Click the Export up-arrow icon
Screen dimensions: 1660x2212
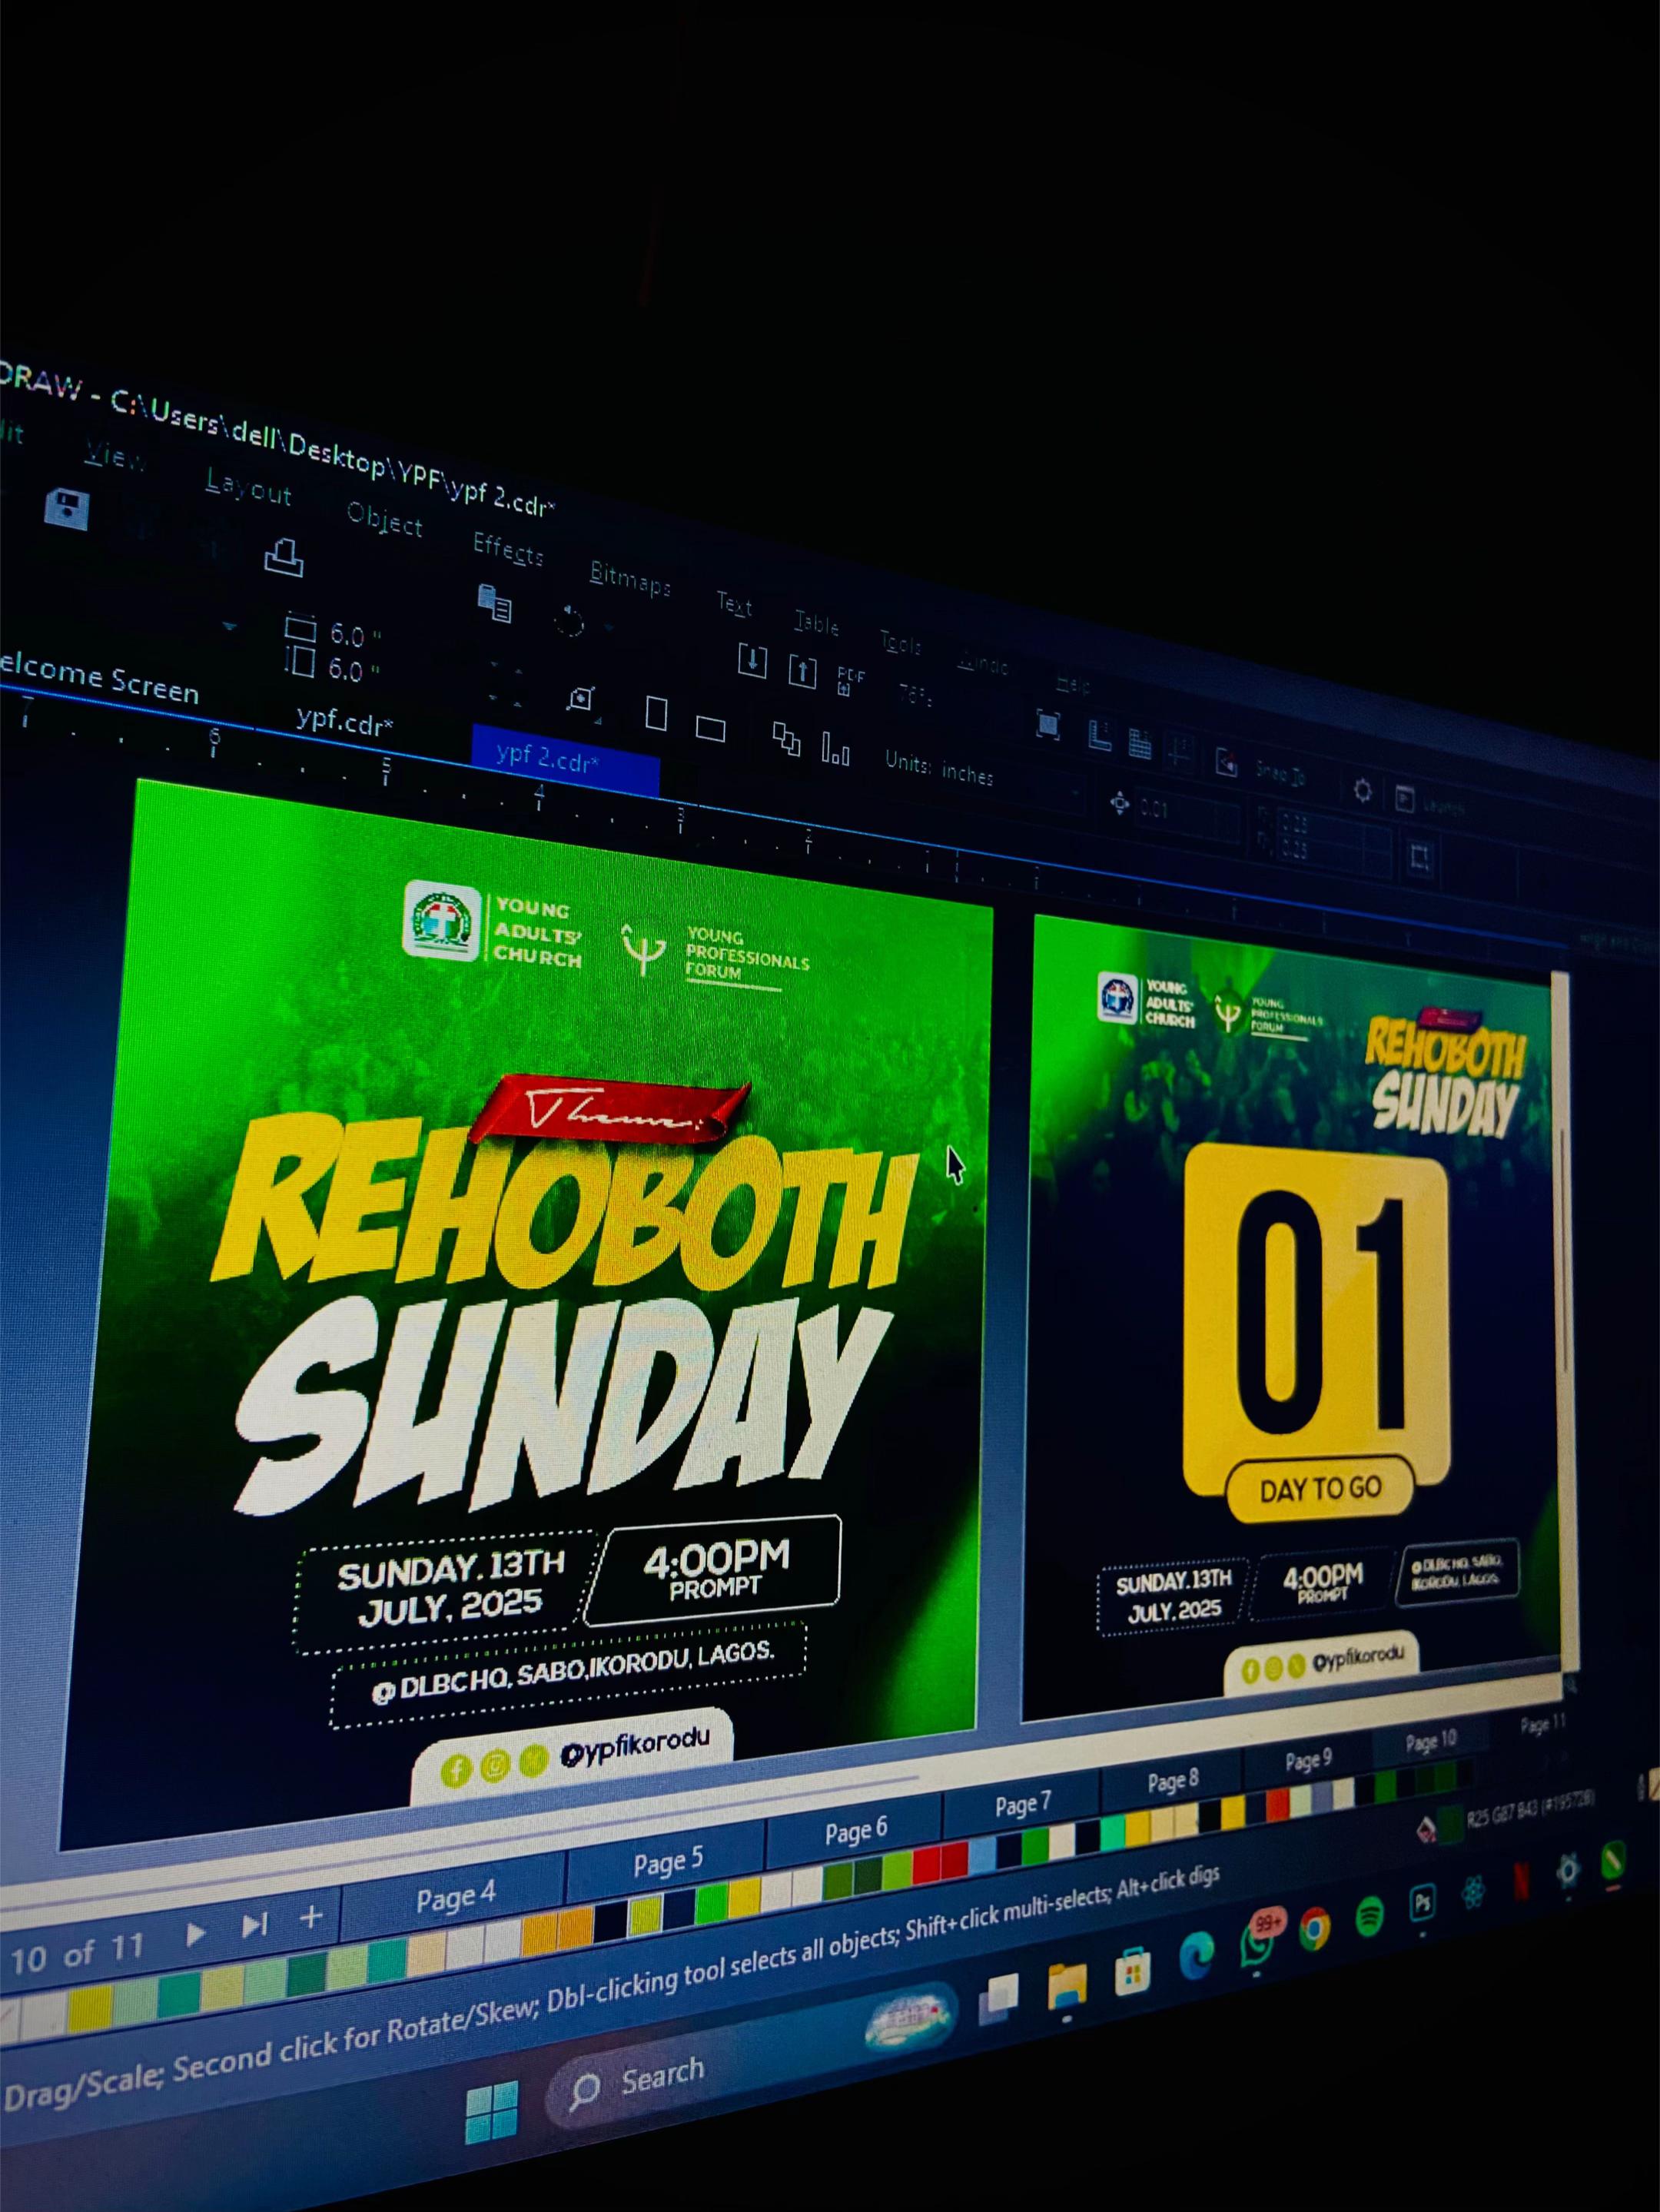802,670
